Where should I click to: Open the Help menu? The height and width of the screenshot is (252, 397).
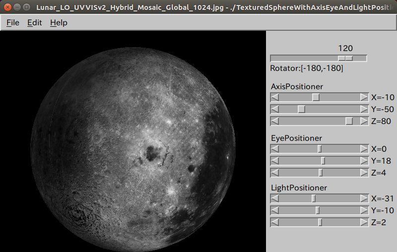59,23
